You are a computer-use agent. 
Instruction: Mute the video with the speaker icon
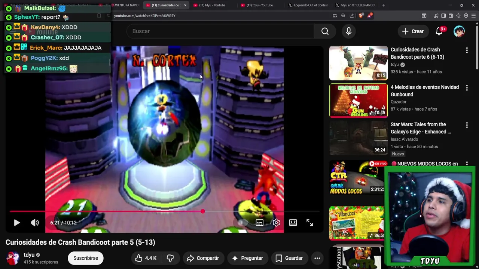click(x=35, y=223)
